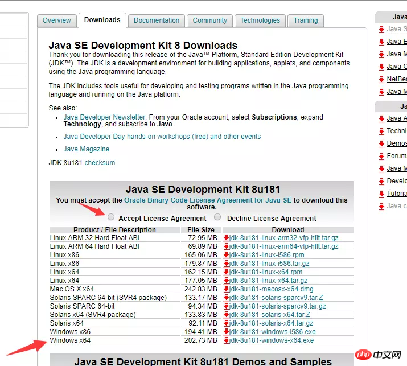The width and height of the screenshot is (407, 366).
Task: Open the Forum sidebar link
Action: [397, 156]
